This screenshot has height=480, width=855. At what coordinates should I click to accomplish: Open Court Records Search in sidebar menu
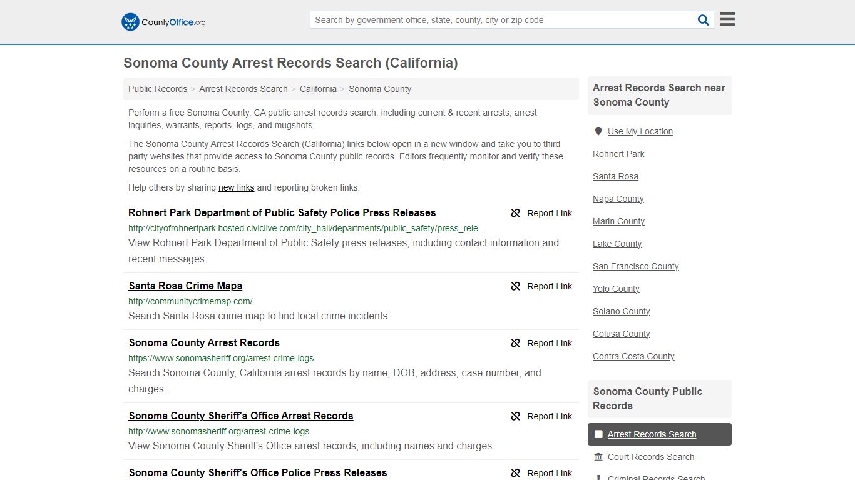(x=651, y=457)
